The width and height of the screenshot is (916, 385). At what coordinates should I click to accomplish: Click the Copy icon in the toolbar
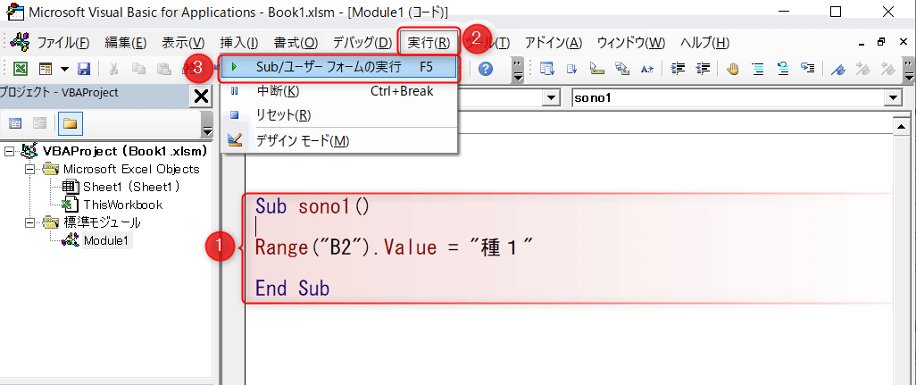[x=138, y=69]
